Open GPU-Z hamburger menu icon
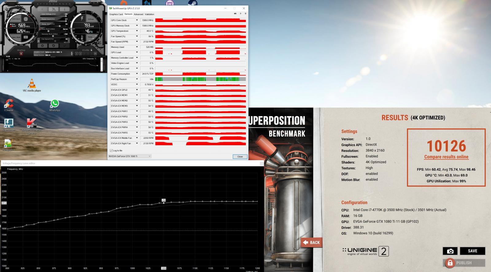Screen dimensions: 491x272 (245, 14)
